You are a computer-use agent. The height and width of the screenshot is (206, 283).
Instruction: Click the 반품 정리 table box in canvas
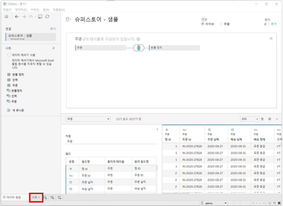(x=174, y=48)
